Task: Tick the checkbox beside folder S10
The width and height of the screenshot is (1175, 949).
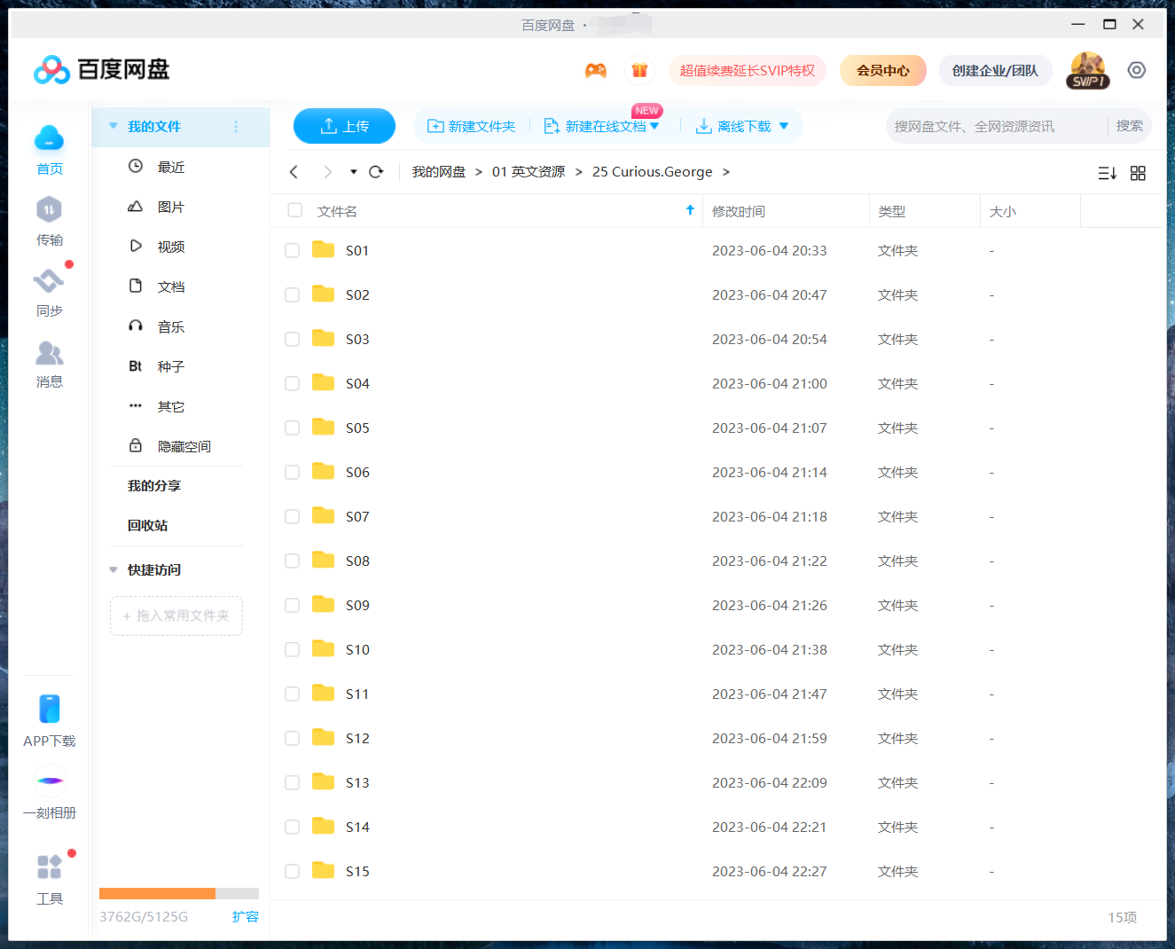Action: pyautogui.click(x=293, y=649)
